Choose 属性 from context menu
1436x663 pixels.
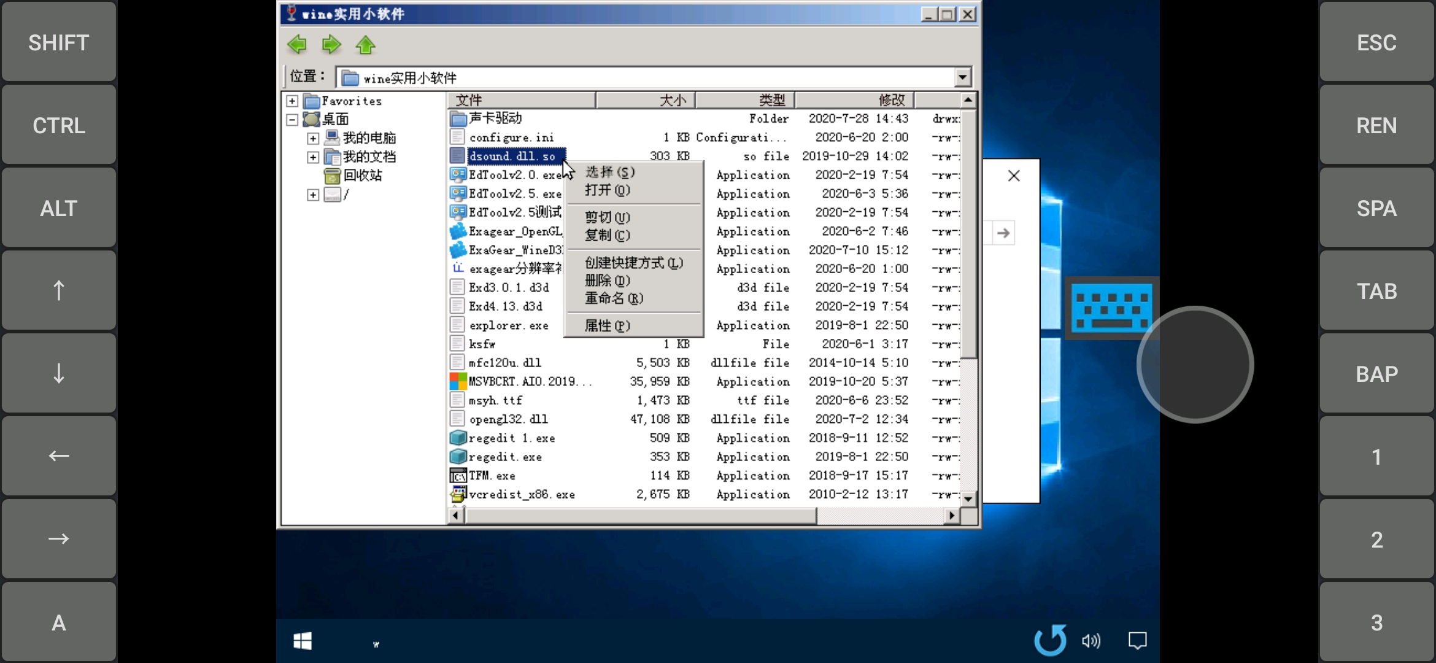(607, 326)
